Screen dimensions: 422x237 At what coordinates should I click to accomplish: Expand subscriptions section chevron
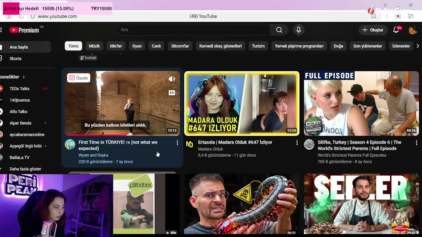[x=24, y=77]
